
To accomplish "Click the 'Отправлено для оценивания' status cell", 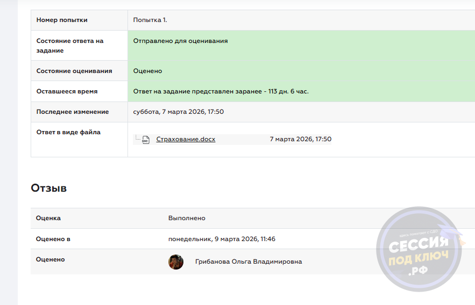I will [x=180, y=41].
